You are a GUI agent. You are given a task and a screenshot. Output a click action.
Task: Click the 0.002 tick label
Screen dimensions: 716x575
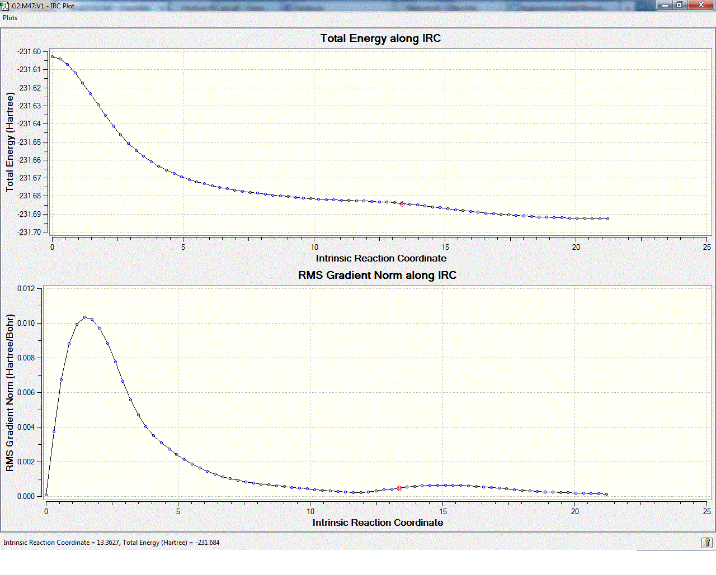point(26,462)
